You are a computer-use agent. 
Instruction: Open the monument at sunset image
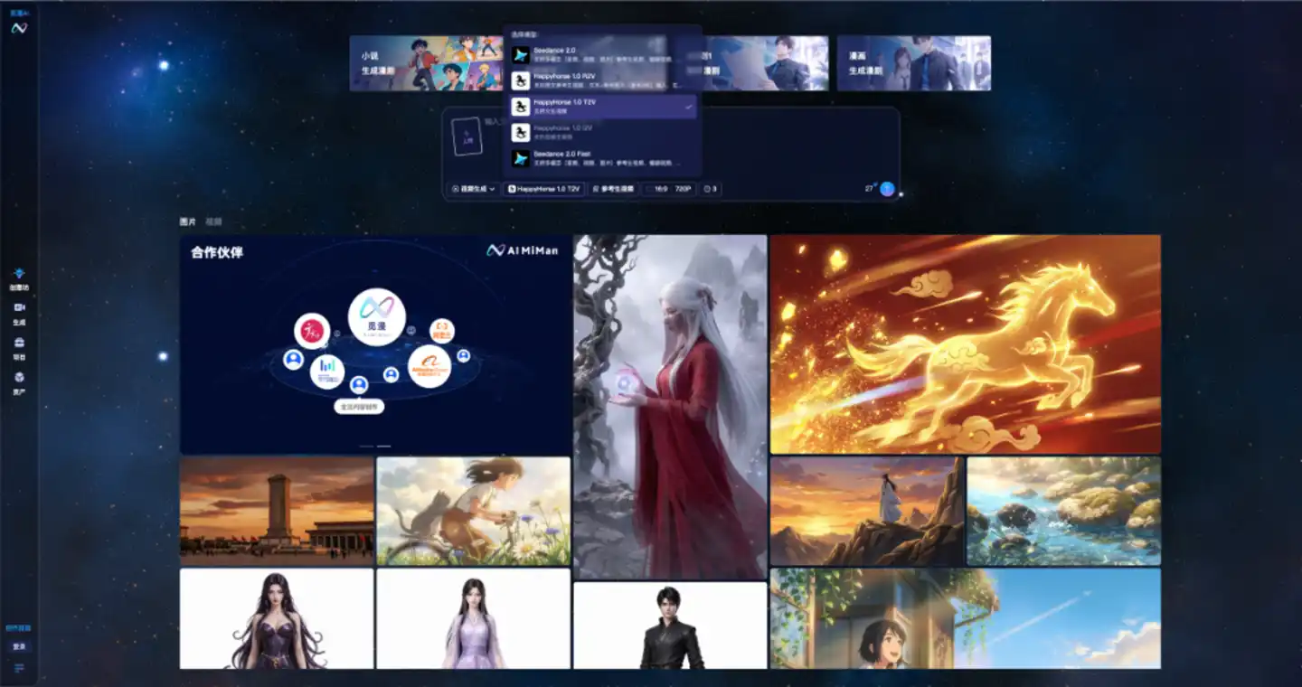coord(277,511)
